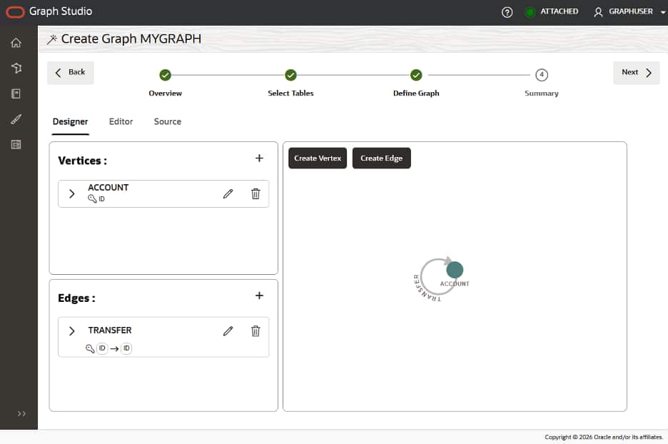
Task: Click the TRANSFER edge key icon
Action: [x=90, y=348]
